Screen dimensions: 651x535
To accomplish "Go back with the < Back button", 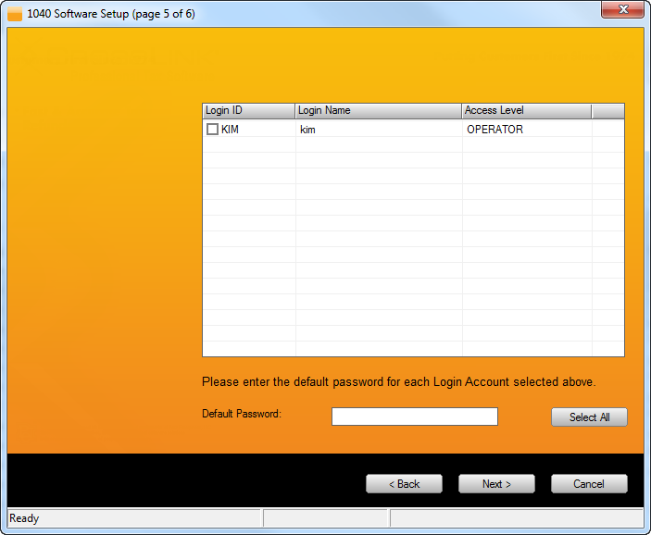I will (404, 484).
